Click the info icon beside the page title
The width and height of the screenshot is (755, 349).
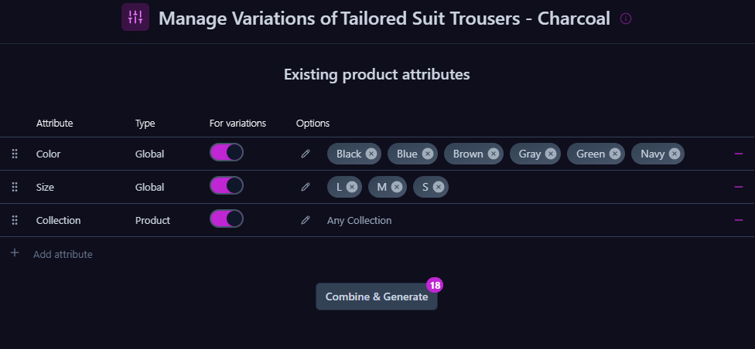[x=626, y=19]
